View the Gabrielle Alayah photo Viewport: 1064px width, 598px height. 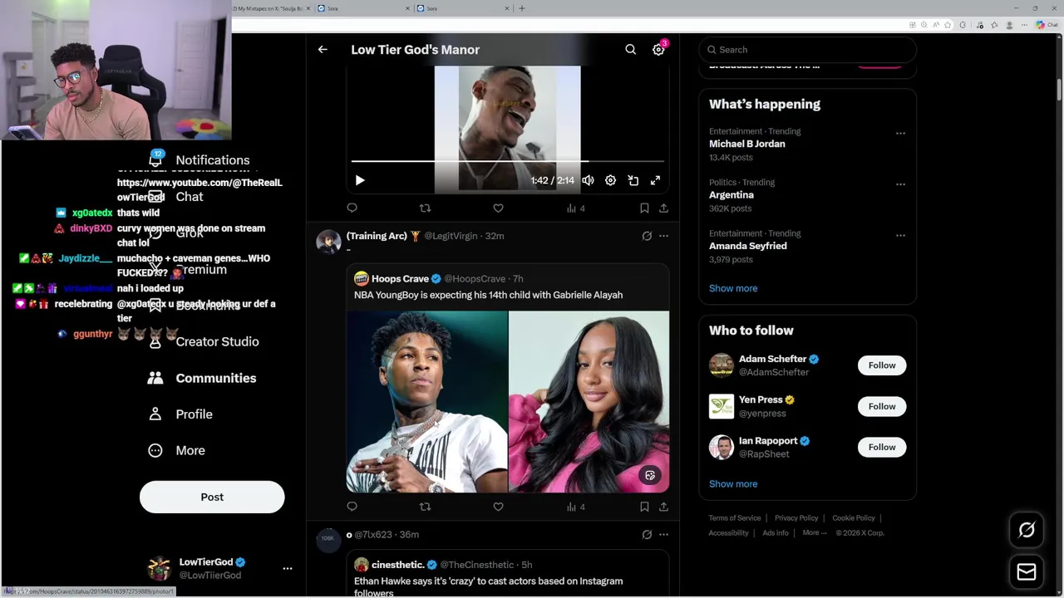pos(589,402)
